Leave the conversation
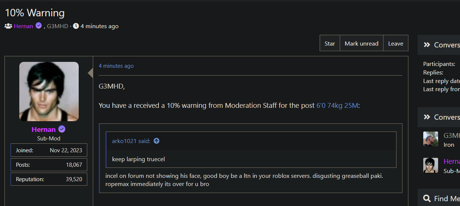The height and width of the screenshot is (206, 460). (x=395, y=43)
